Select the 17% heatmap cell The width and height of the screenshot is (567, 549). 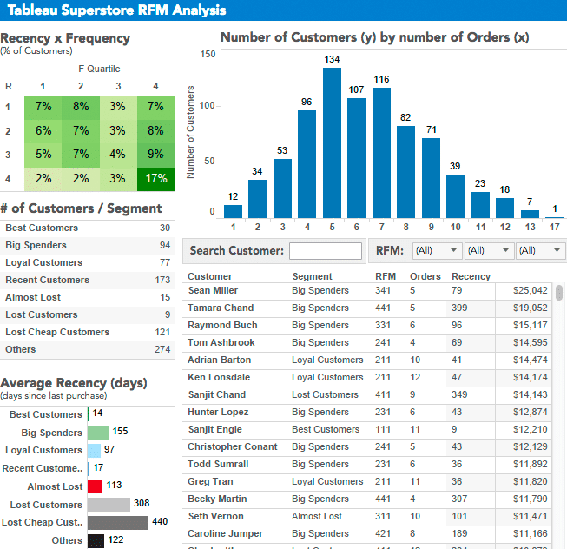pyautogui.click(x=155, y=179)
